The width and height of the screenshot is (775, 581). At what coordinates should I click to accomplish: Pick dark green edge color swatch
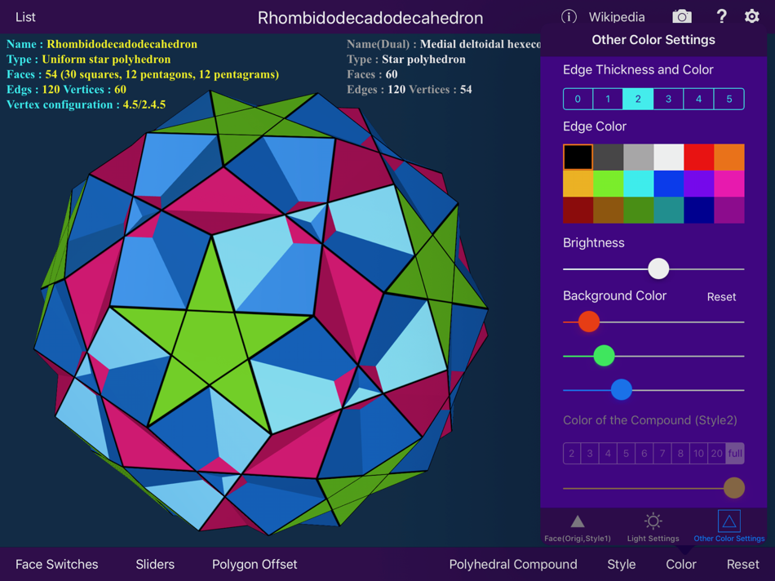click(x=639, y=211)
